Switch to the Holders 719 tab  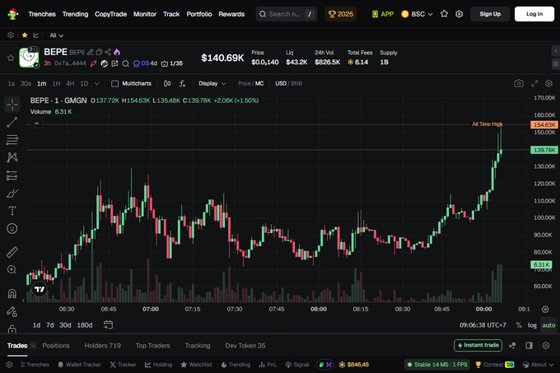[x=103, y=346]
